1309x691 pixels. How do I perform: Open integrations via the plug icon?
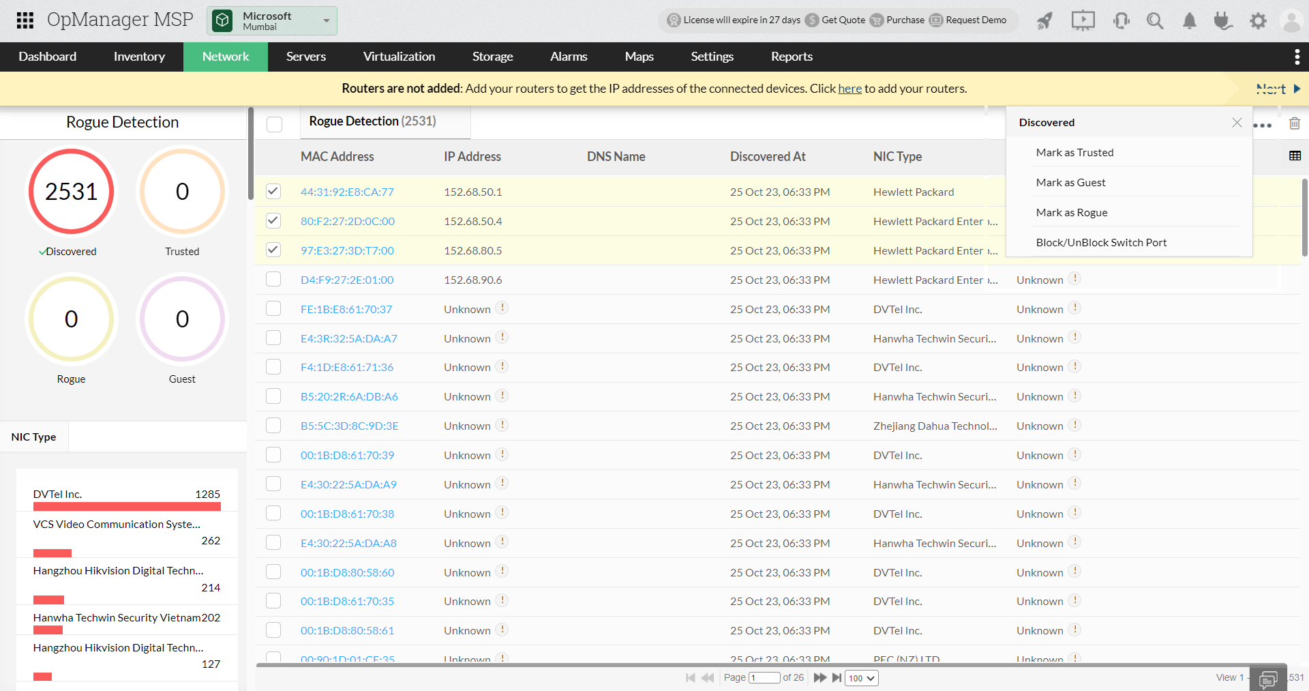point(1222,20)
